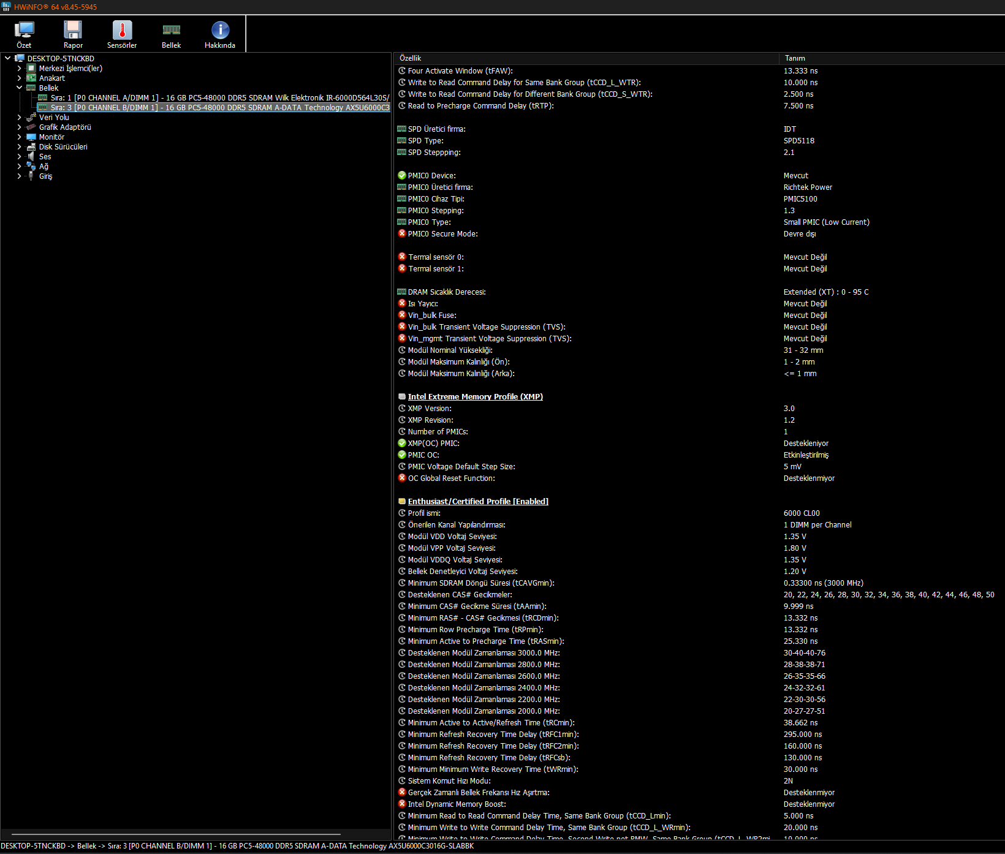Click the 295.000 ns tRFC1min value

coord(803,734)
